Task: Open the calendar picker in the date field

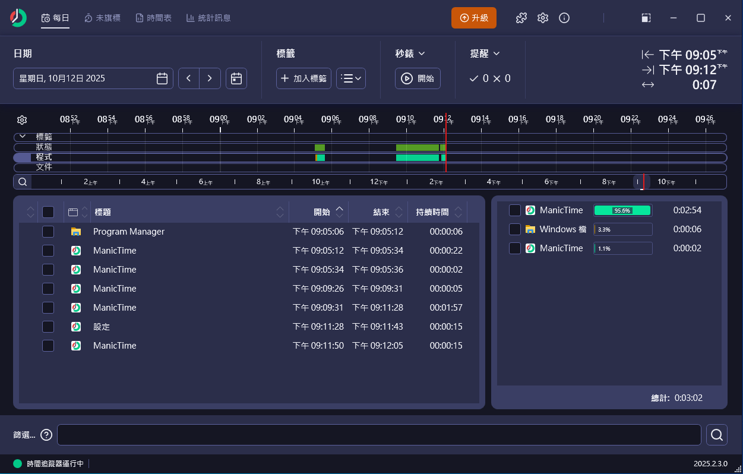Action: coord(162,78)
